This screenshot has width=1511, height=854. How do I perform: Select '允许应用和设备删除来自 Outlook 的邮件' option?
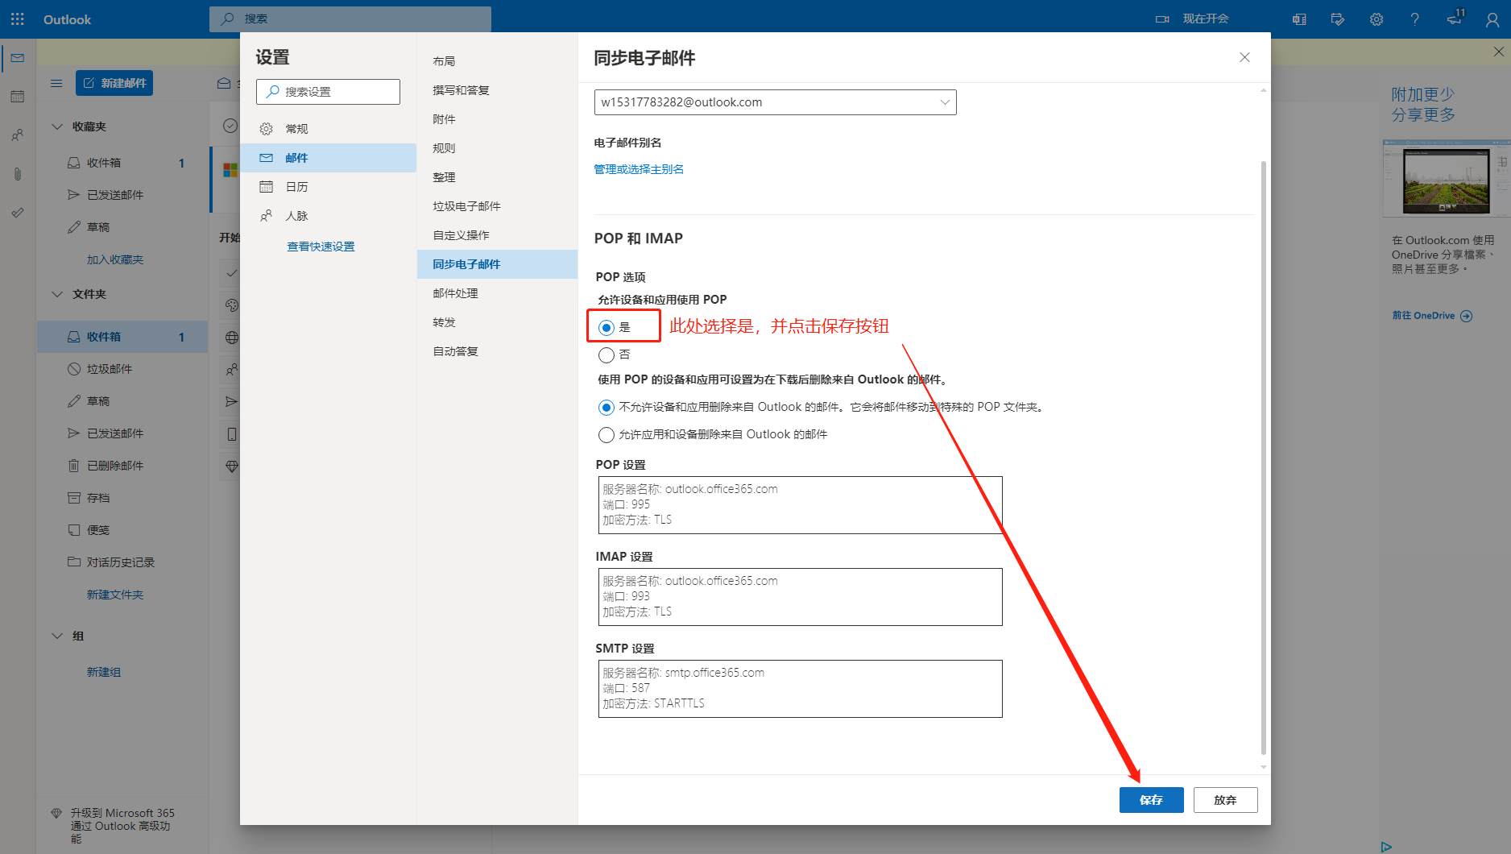[x=606, y=435]
